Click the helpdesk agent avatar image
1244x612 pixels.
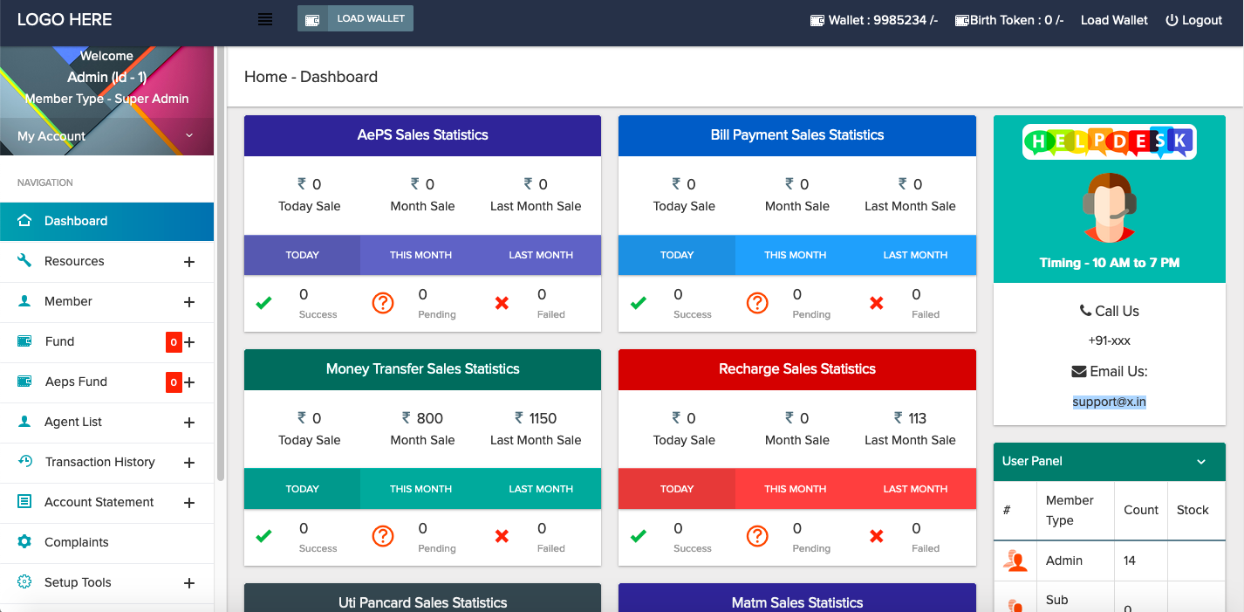pyautogui.click(x=1109, y=206)
